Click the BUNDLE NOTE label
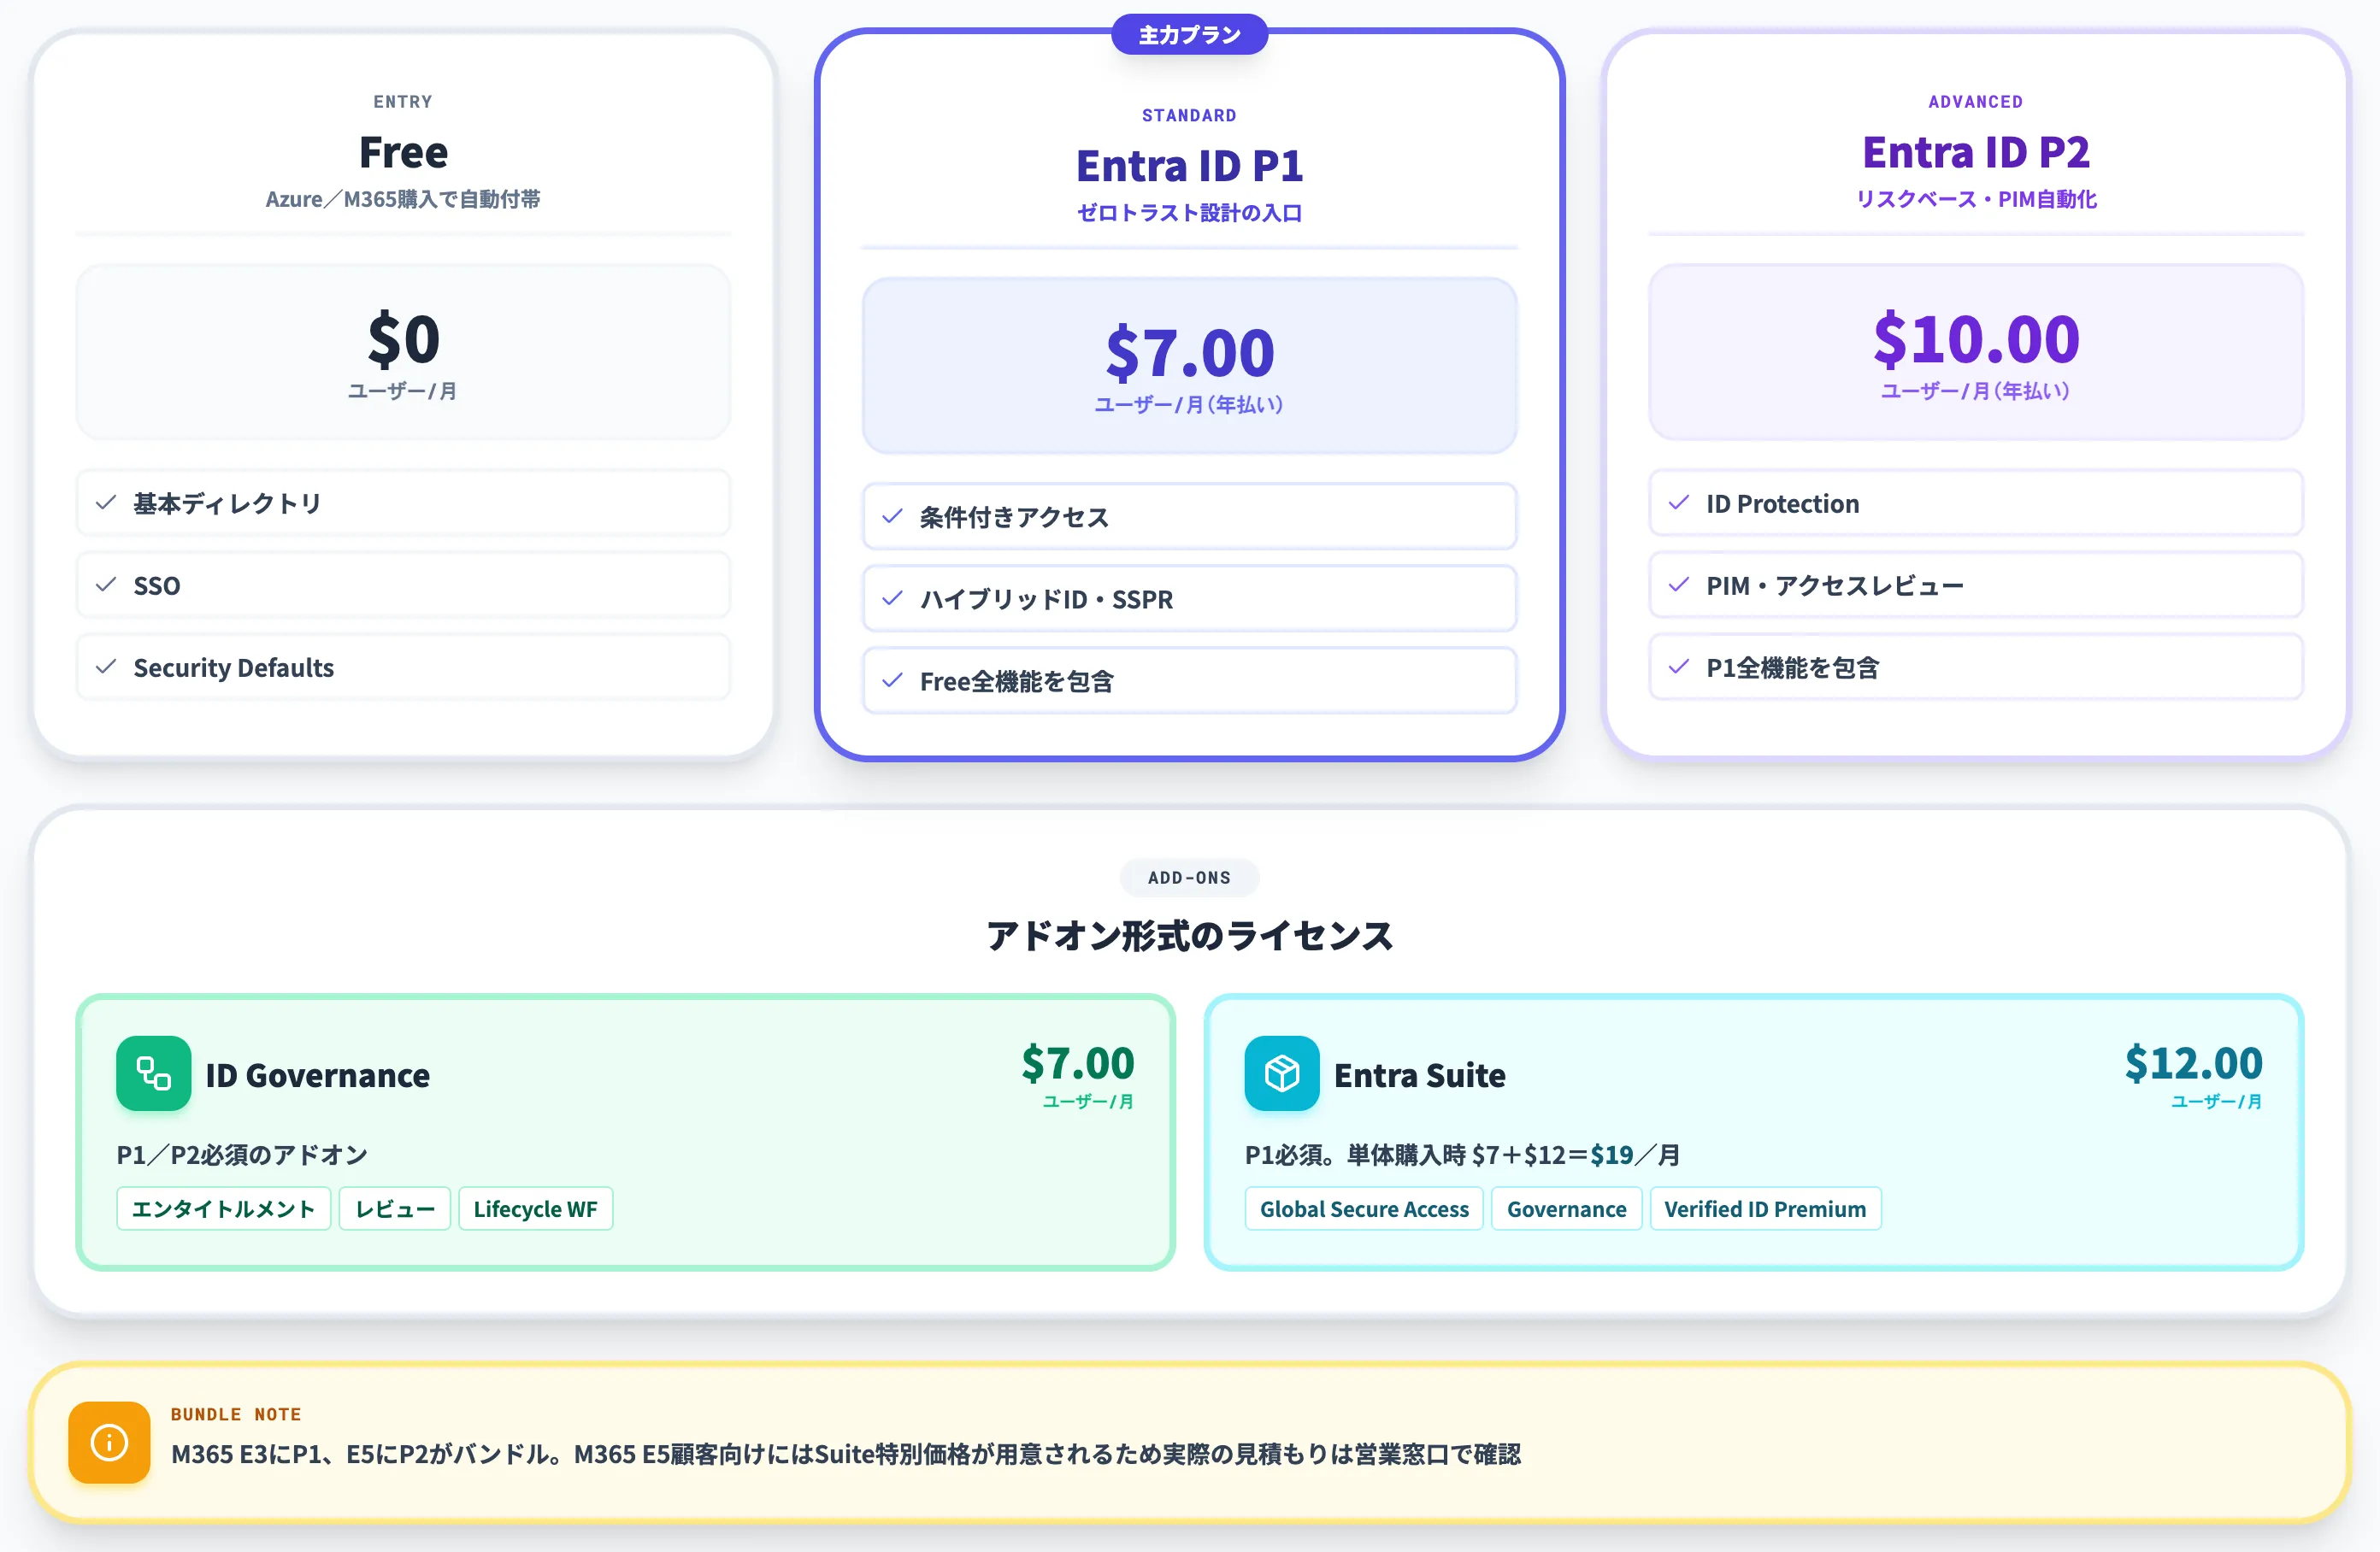 [x=236, y=1414]
